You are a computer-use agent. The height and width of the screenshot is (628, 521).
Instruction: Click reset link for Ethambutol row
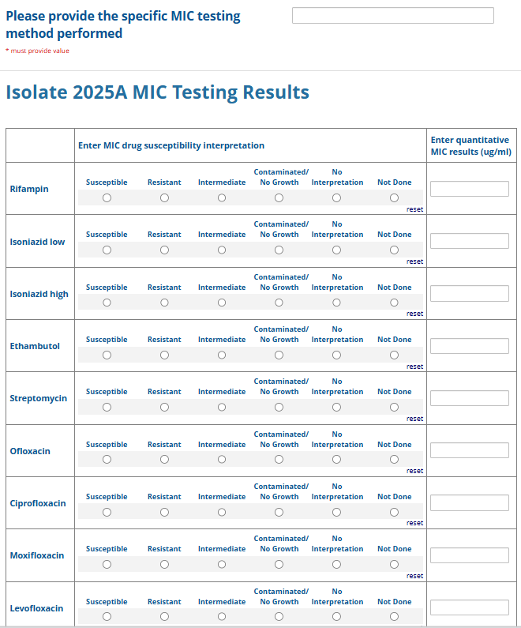click(x=414, y=367)
